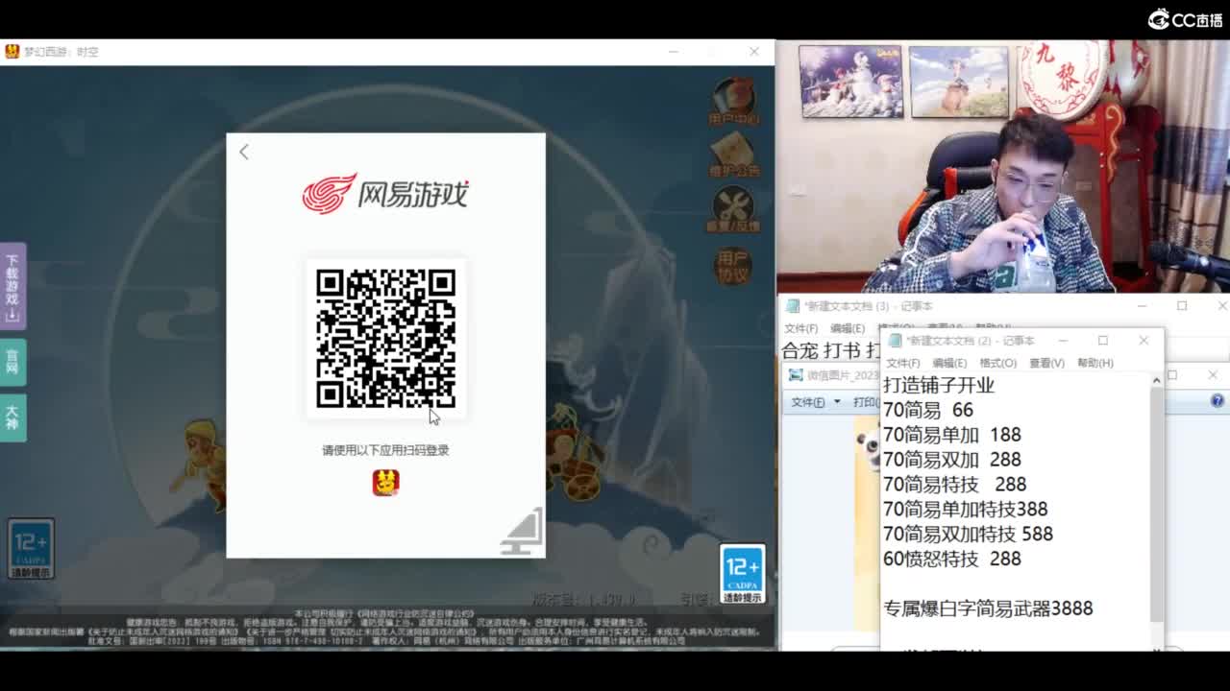Click left CADPA 12+ age rating icon
Image resolution: width=1230 pixels, height=691 pixels.
[x=31, y=549]
